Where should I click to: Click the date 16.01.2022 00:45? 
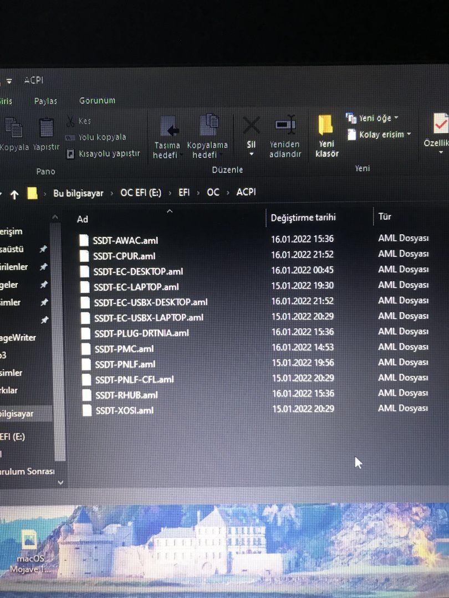303,270
